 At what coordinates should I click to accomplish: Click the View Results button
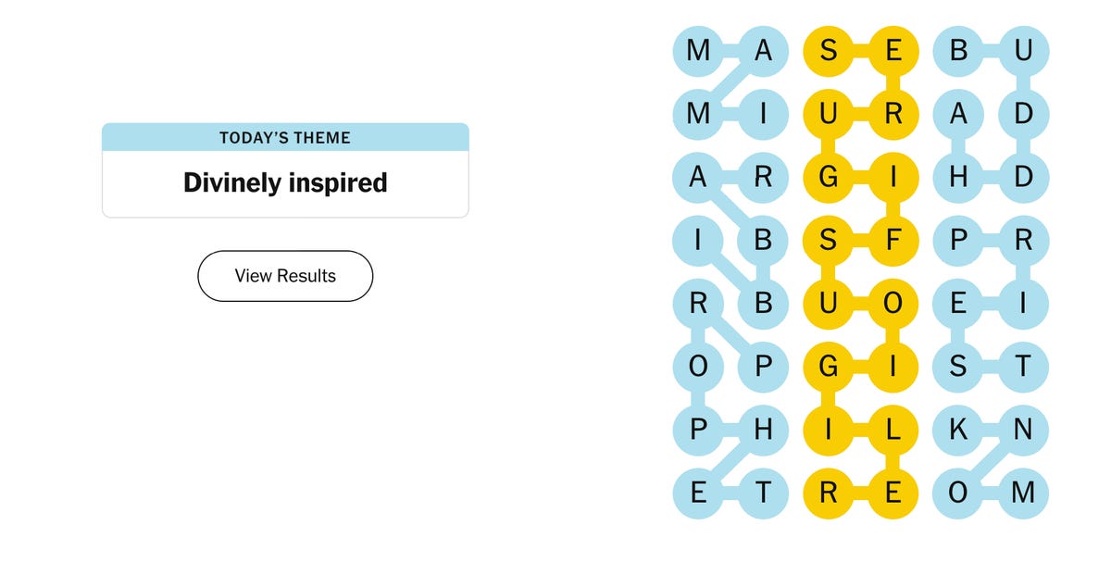285,276
